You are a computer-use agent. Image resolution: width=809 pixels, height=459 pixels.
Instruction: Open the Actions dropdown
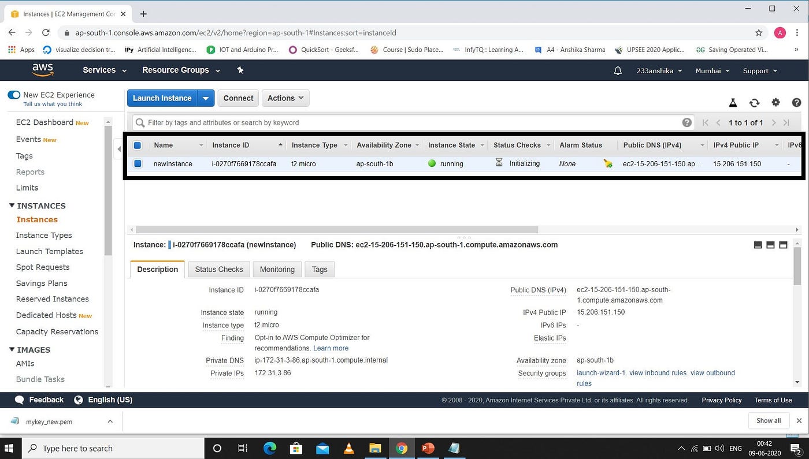(x=285, y=98)
